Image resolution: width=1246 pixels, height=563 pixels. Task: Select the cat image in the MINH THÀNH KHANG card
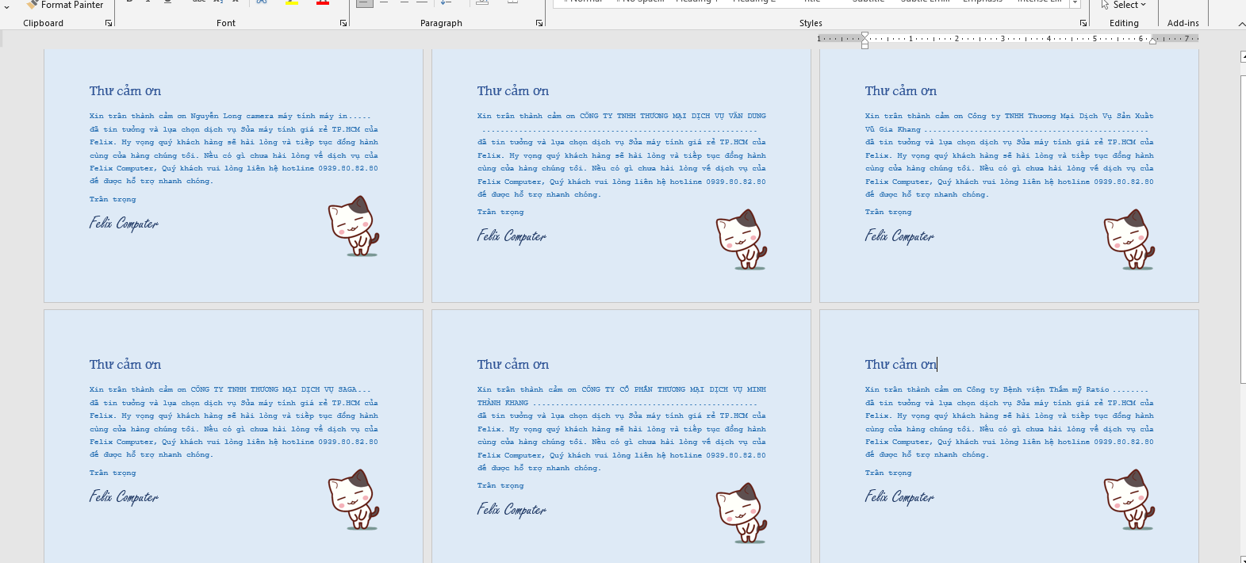[742, 515]
